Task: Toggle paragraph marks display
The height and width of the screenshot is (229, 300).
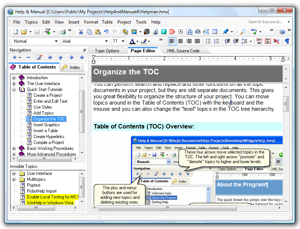Action: [x=287, y=41]
